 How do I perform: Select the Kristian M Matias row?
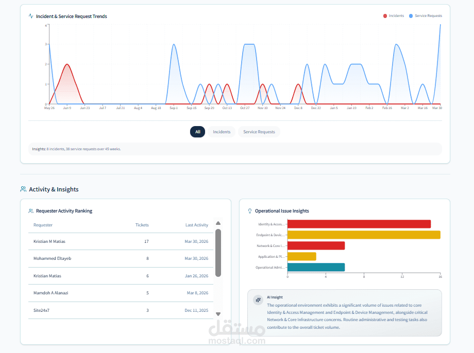pyautogui.click(x=121, y=241)
